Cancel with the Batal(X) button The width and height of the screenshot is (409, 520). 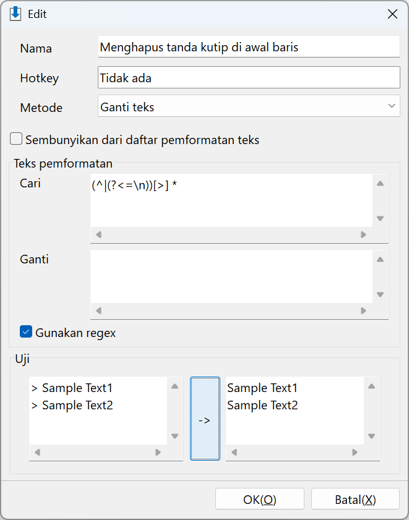point(355,499)
